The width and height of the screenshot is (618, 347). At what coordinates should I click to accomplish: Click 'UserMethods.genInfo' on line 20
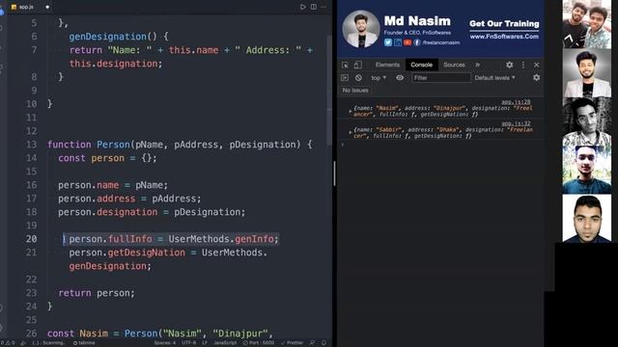coord(221,239)
